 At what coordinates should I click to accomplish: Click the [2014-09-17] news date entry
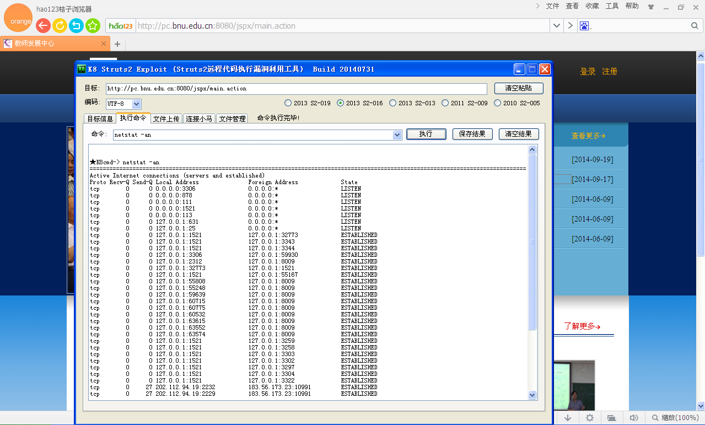(x=592, y=180)
